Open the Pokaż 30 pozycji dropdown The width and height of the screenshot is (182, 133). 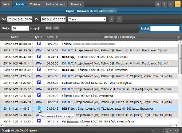(20, 28)
